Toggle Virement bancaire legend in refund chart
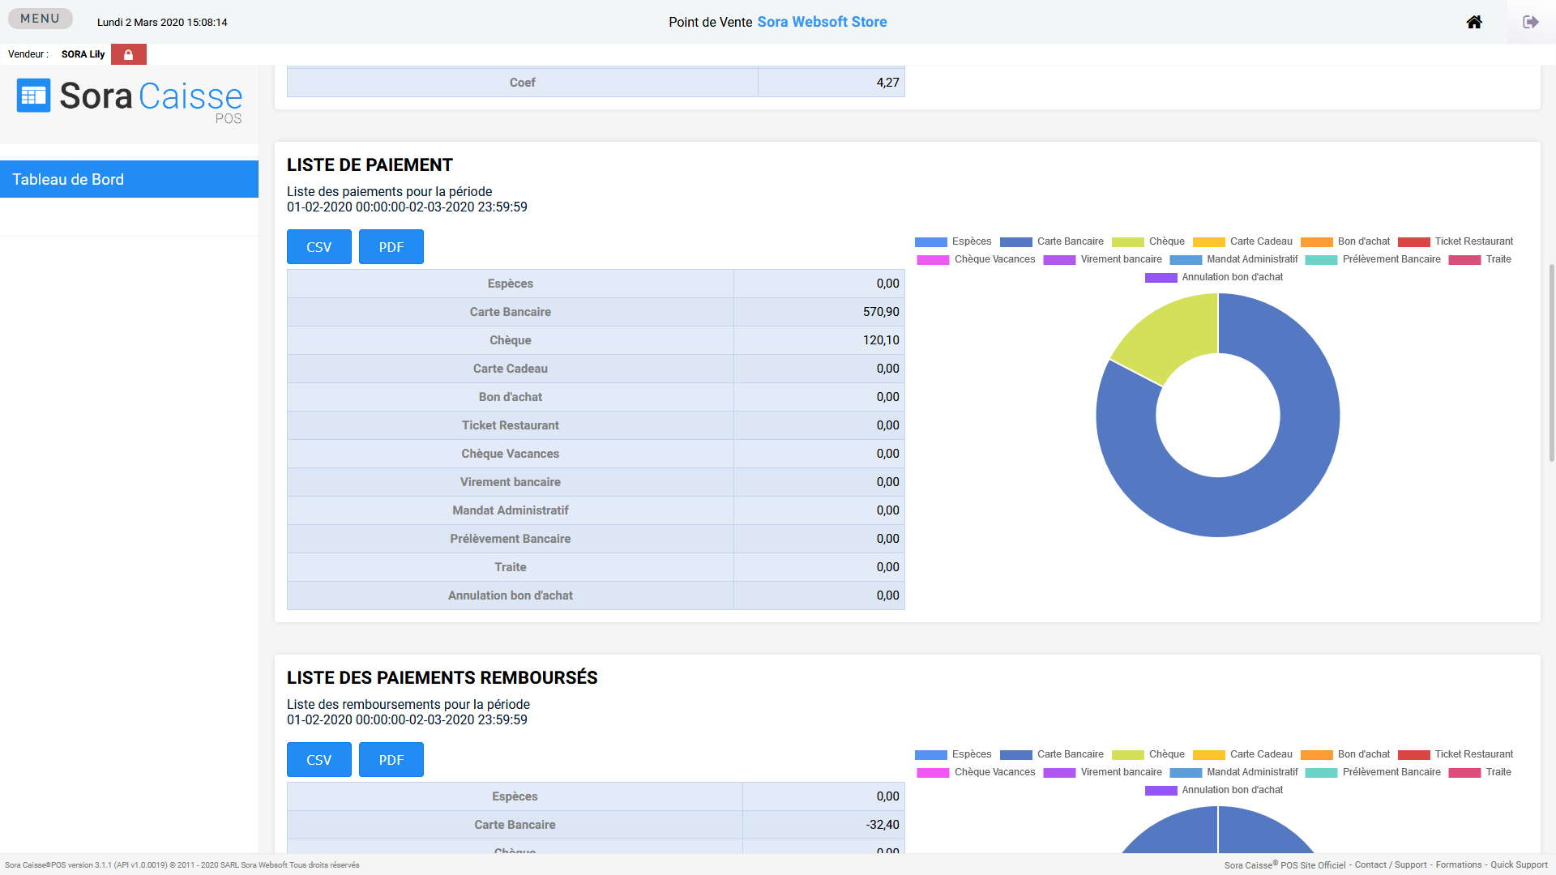Image resolution: width=1556 pixels, height=875 pixels. [1102, 772]
